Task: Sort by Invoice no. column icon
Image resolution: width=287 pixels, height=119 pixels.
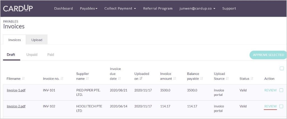Action: click(62, 79)
